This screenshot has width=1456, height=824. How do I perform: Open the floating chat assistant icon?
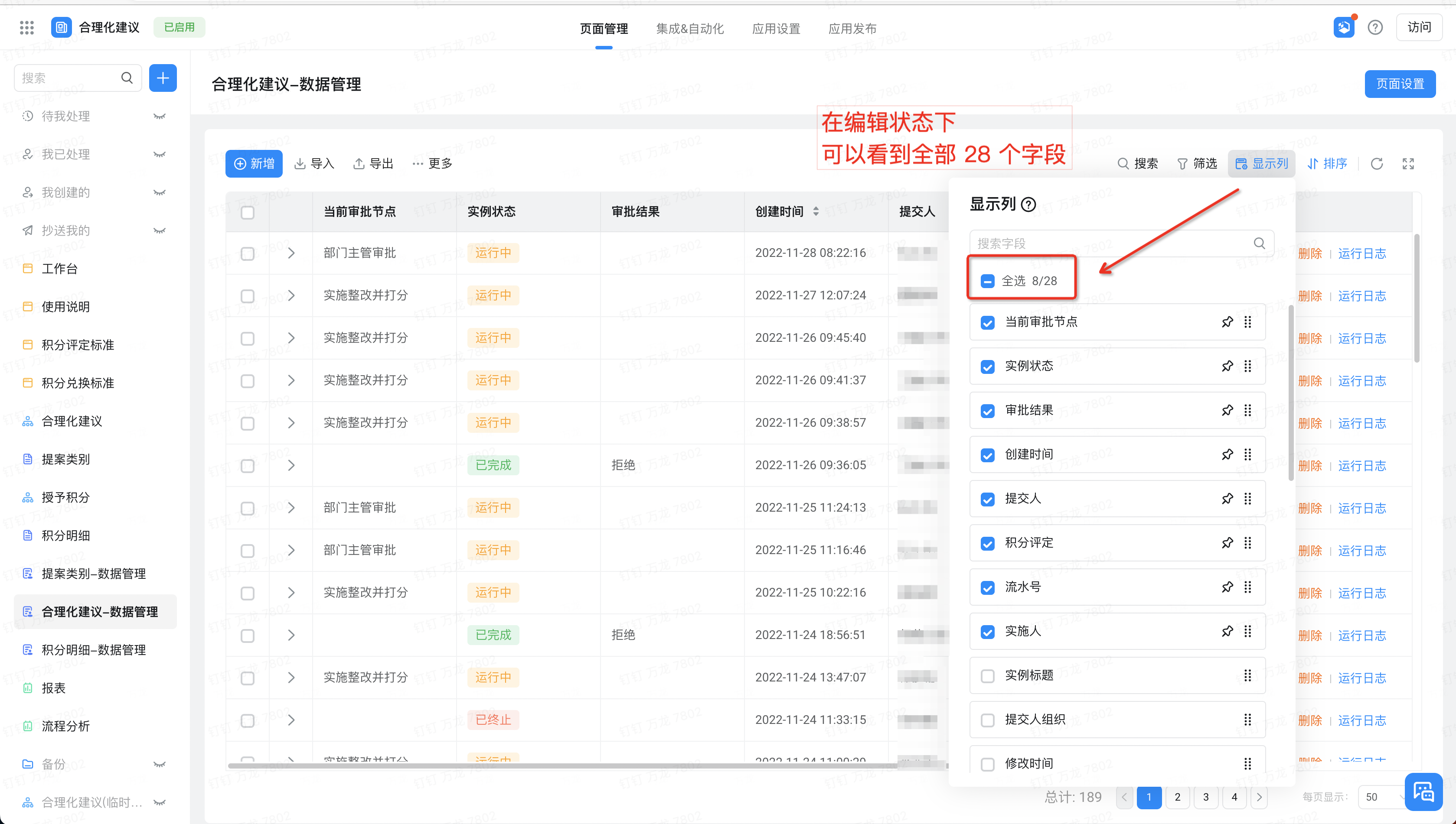1423,791
